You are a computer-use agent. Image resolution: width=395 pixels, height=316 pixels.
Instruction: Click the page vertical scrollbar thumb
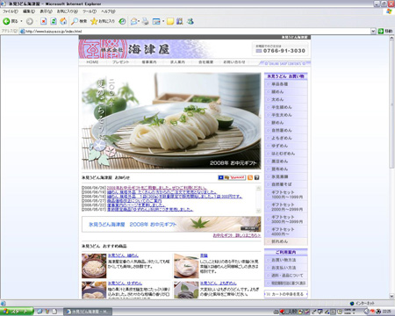coord(391,104)
